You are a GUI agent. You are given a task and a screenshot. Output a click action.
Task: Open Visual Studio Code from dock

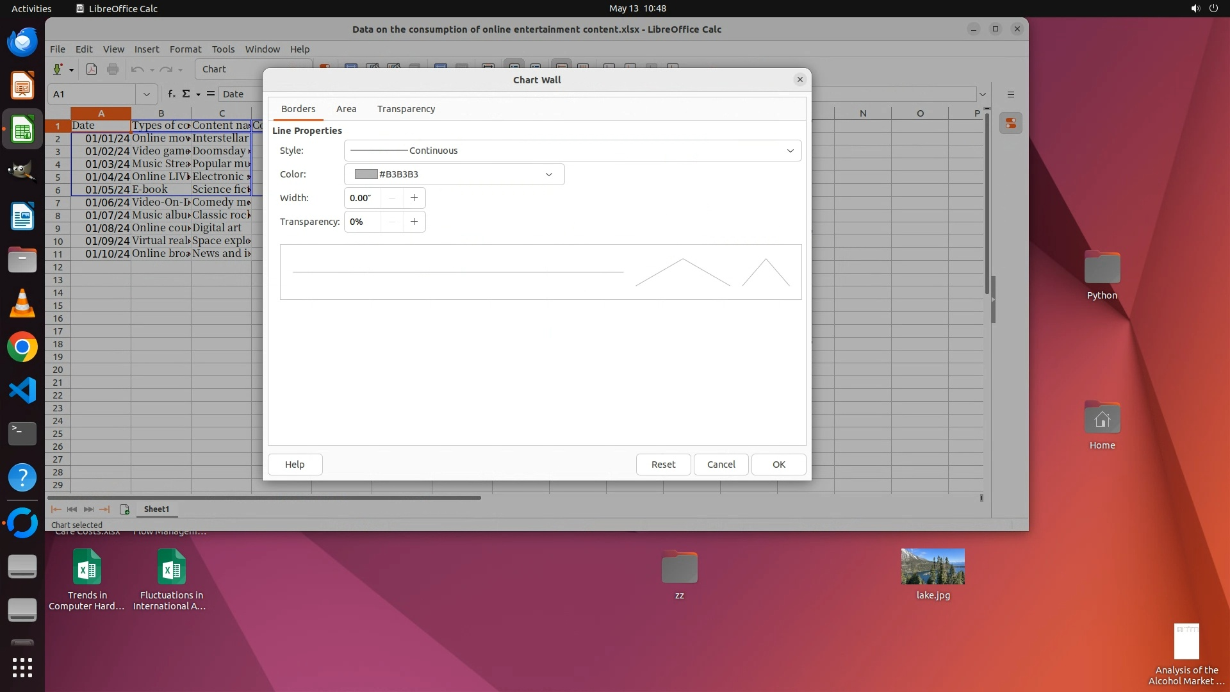tap(22, 390)
